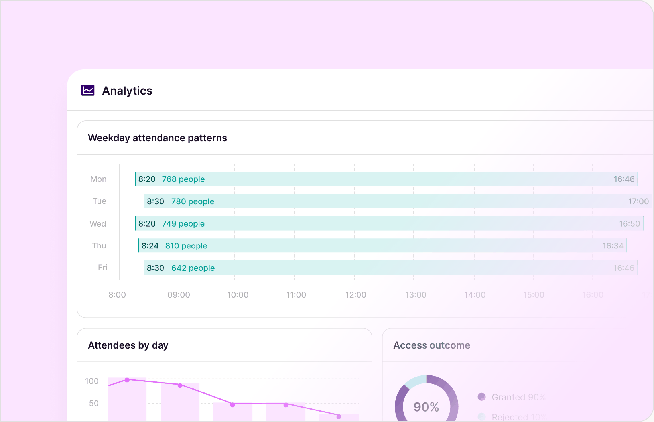This screenshot has width=654, height=422.
Task: Select the Weekday attendance patterns heading
Action: click(157, 138)
